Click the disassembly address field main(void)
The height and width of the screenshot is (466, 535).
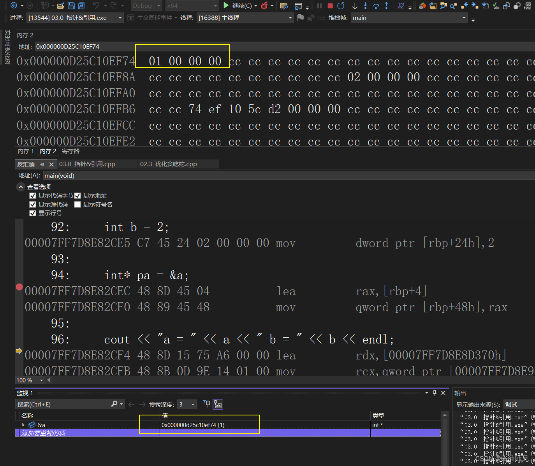point(289,175)
